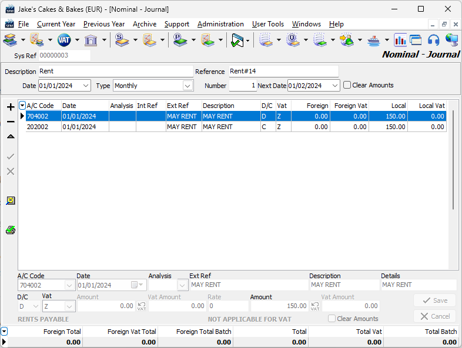Click the yellow note icon in sidebar
Viewport: 462px width, 348px height.
pyautogui.click(x=11, y=201)
